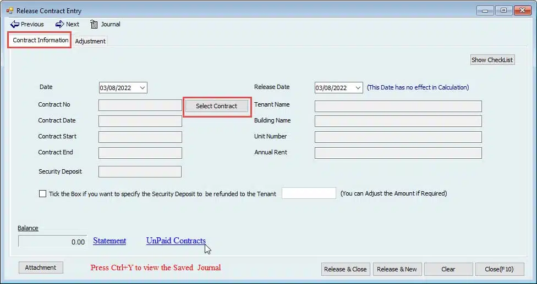
Task: Click the Contract No field
Action: coord(140,105)
